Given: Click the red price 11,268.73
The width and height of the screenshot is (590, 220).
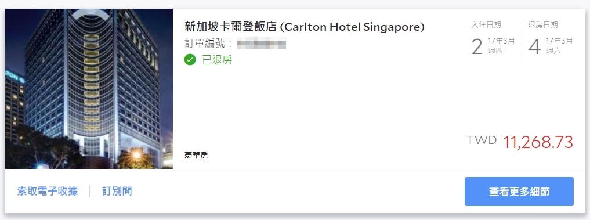Looking at the screenshot, I should (538, 142).
